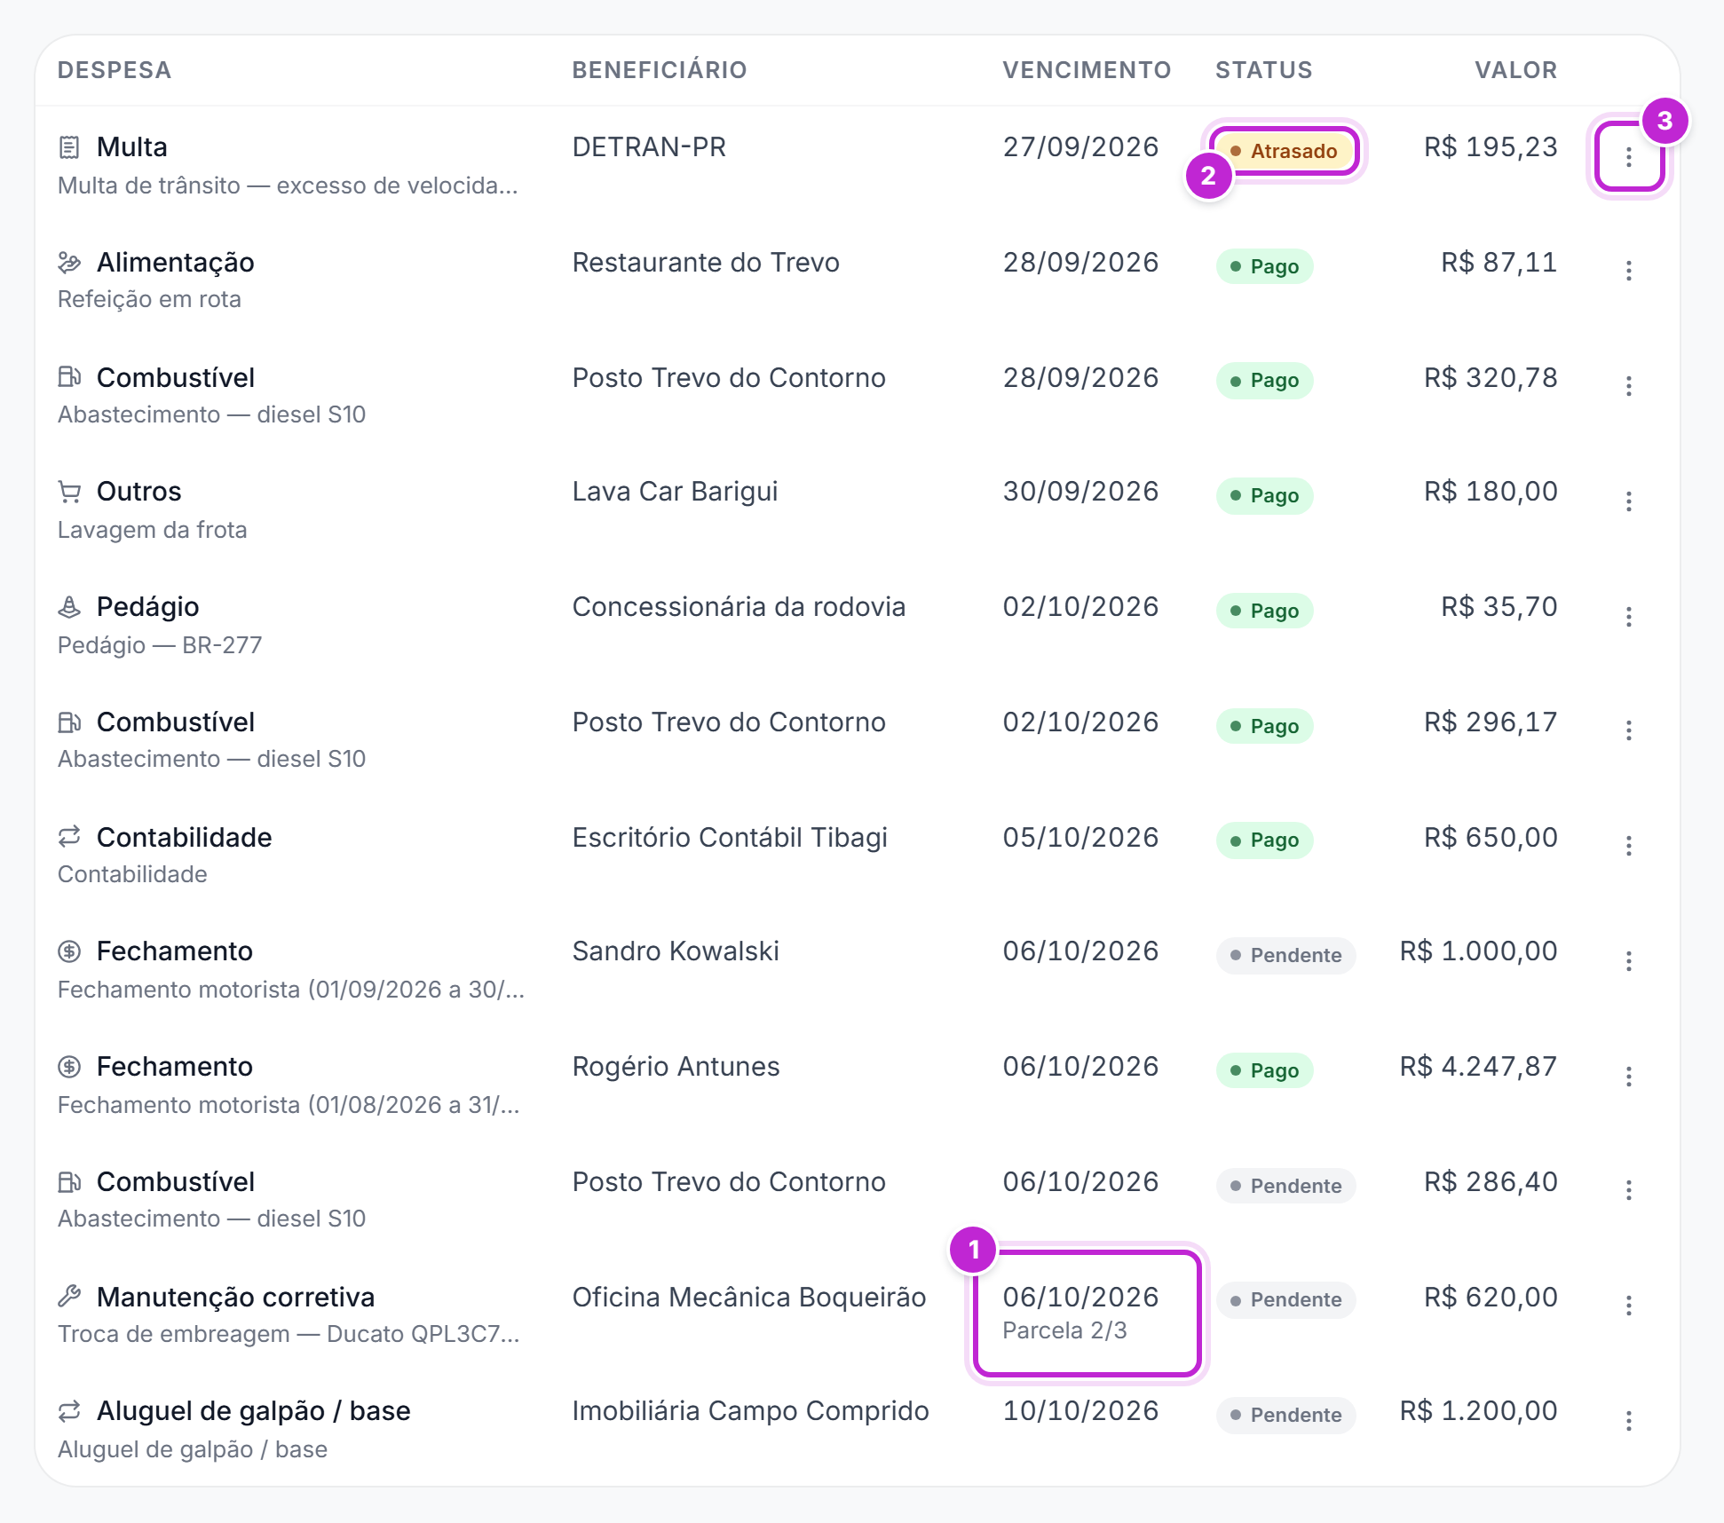Select the Lava Car Barigui beneficiary

coord(675,492)
